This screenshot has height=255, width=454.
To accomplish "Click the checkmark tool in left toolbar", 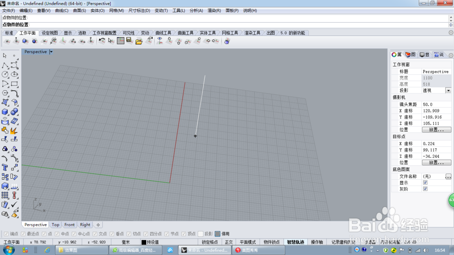I will [x=14, y=205].
